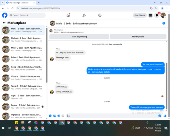Viewport: 170px width, 136px height.
Task: Select the Maria conversation row
Action: pos(23,30)
